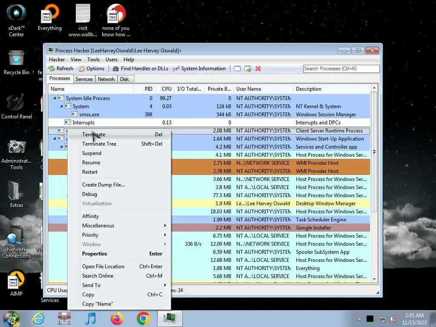Viewport: 436px width, 327px height.
Task: Click in the Search Processes field
Action: point(341,69)
